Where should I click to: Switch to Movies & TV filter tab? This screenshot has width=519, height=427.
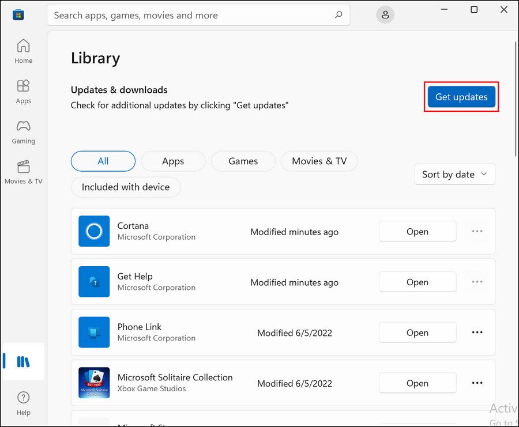(x=319, y=161)
